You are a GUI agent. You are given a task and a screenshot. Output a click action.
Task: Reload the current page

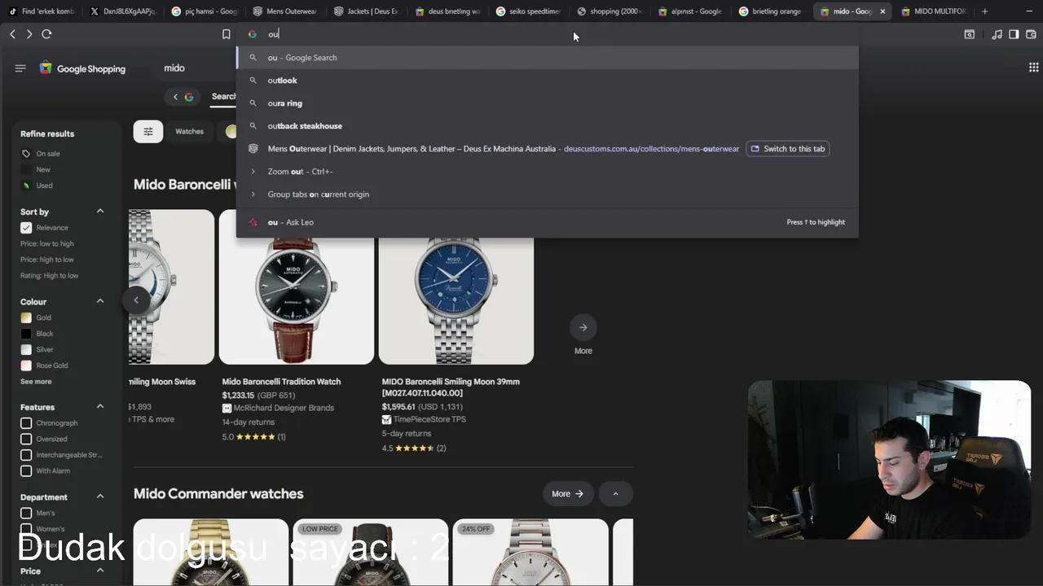click(46, 34)
